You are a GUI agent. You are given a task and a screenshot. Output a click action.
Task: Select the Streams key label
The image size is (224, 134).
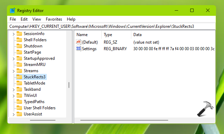click(31, 71)
